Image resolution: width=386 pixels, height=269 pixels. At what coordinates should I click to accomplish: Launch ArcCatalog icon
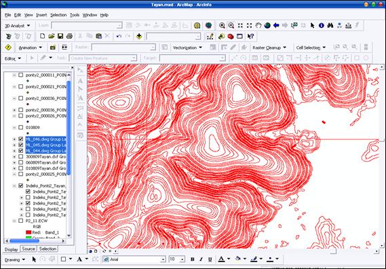coord(221,37)
